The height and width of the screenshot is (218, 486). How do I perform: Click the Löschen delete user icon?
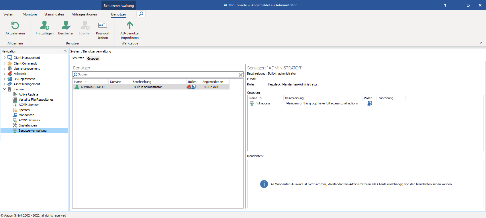click(85, 26)
